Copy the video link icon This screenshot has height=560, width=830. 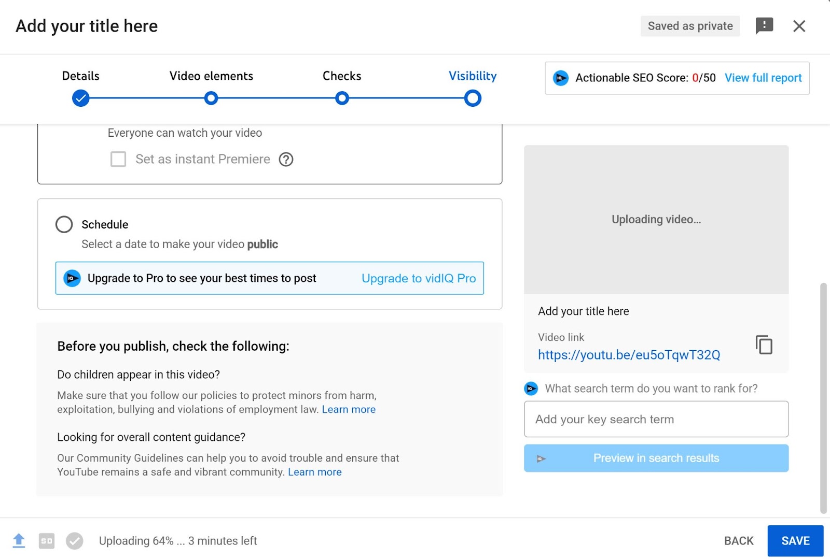click(764, 345)
